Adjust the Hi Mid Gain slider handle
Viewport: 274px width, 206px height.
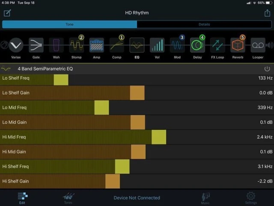(138, 152)
